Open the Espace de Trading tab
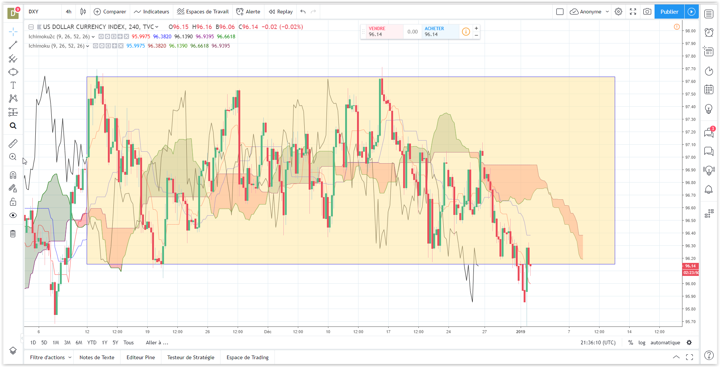 [x=248, y=357]
